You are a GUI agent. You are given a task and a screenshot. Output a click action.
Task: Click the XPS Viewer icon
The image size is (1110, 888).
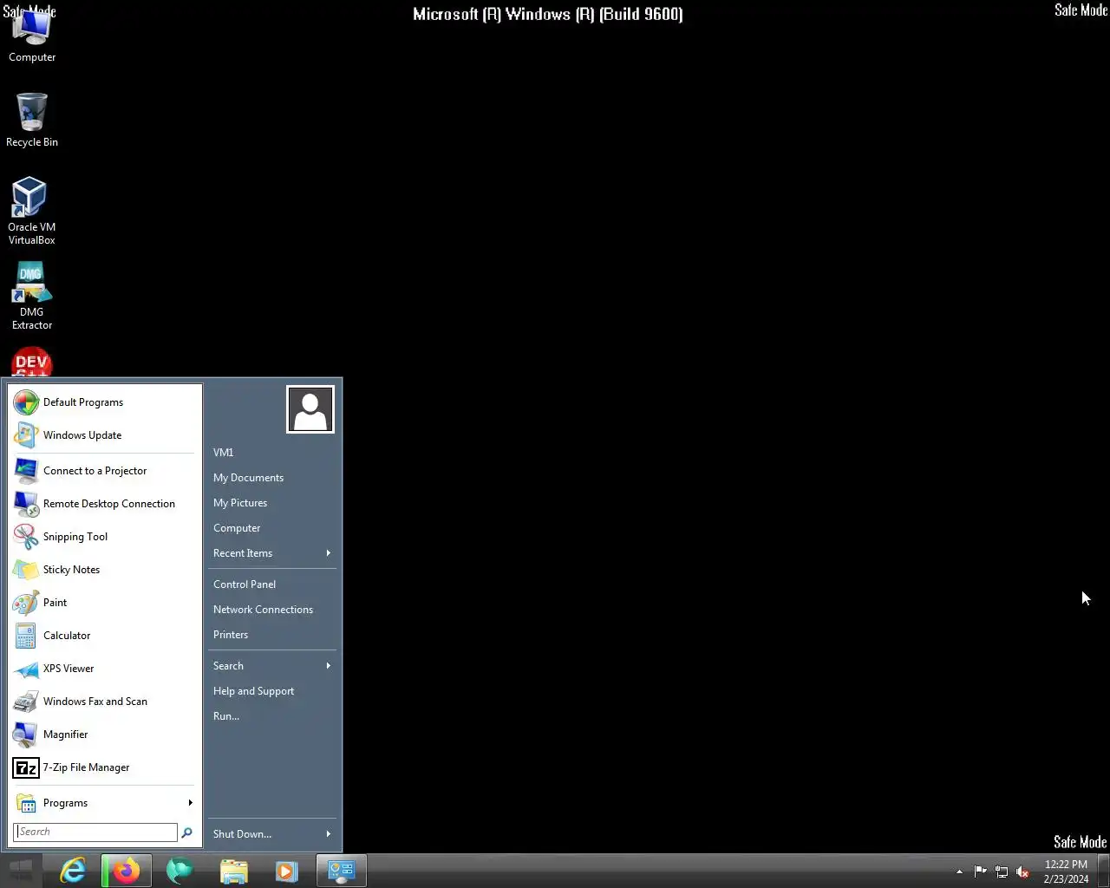[x=26, y=669]
